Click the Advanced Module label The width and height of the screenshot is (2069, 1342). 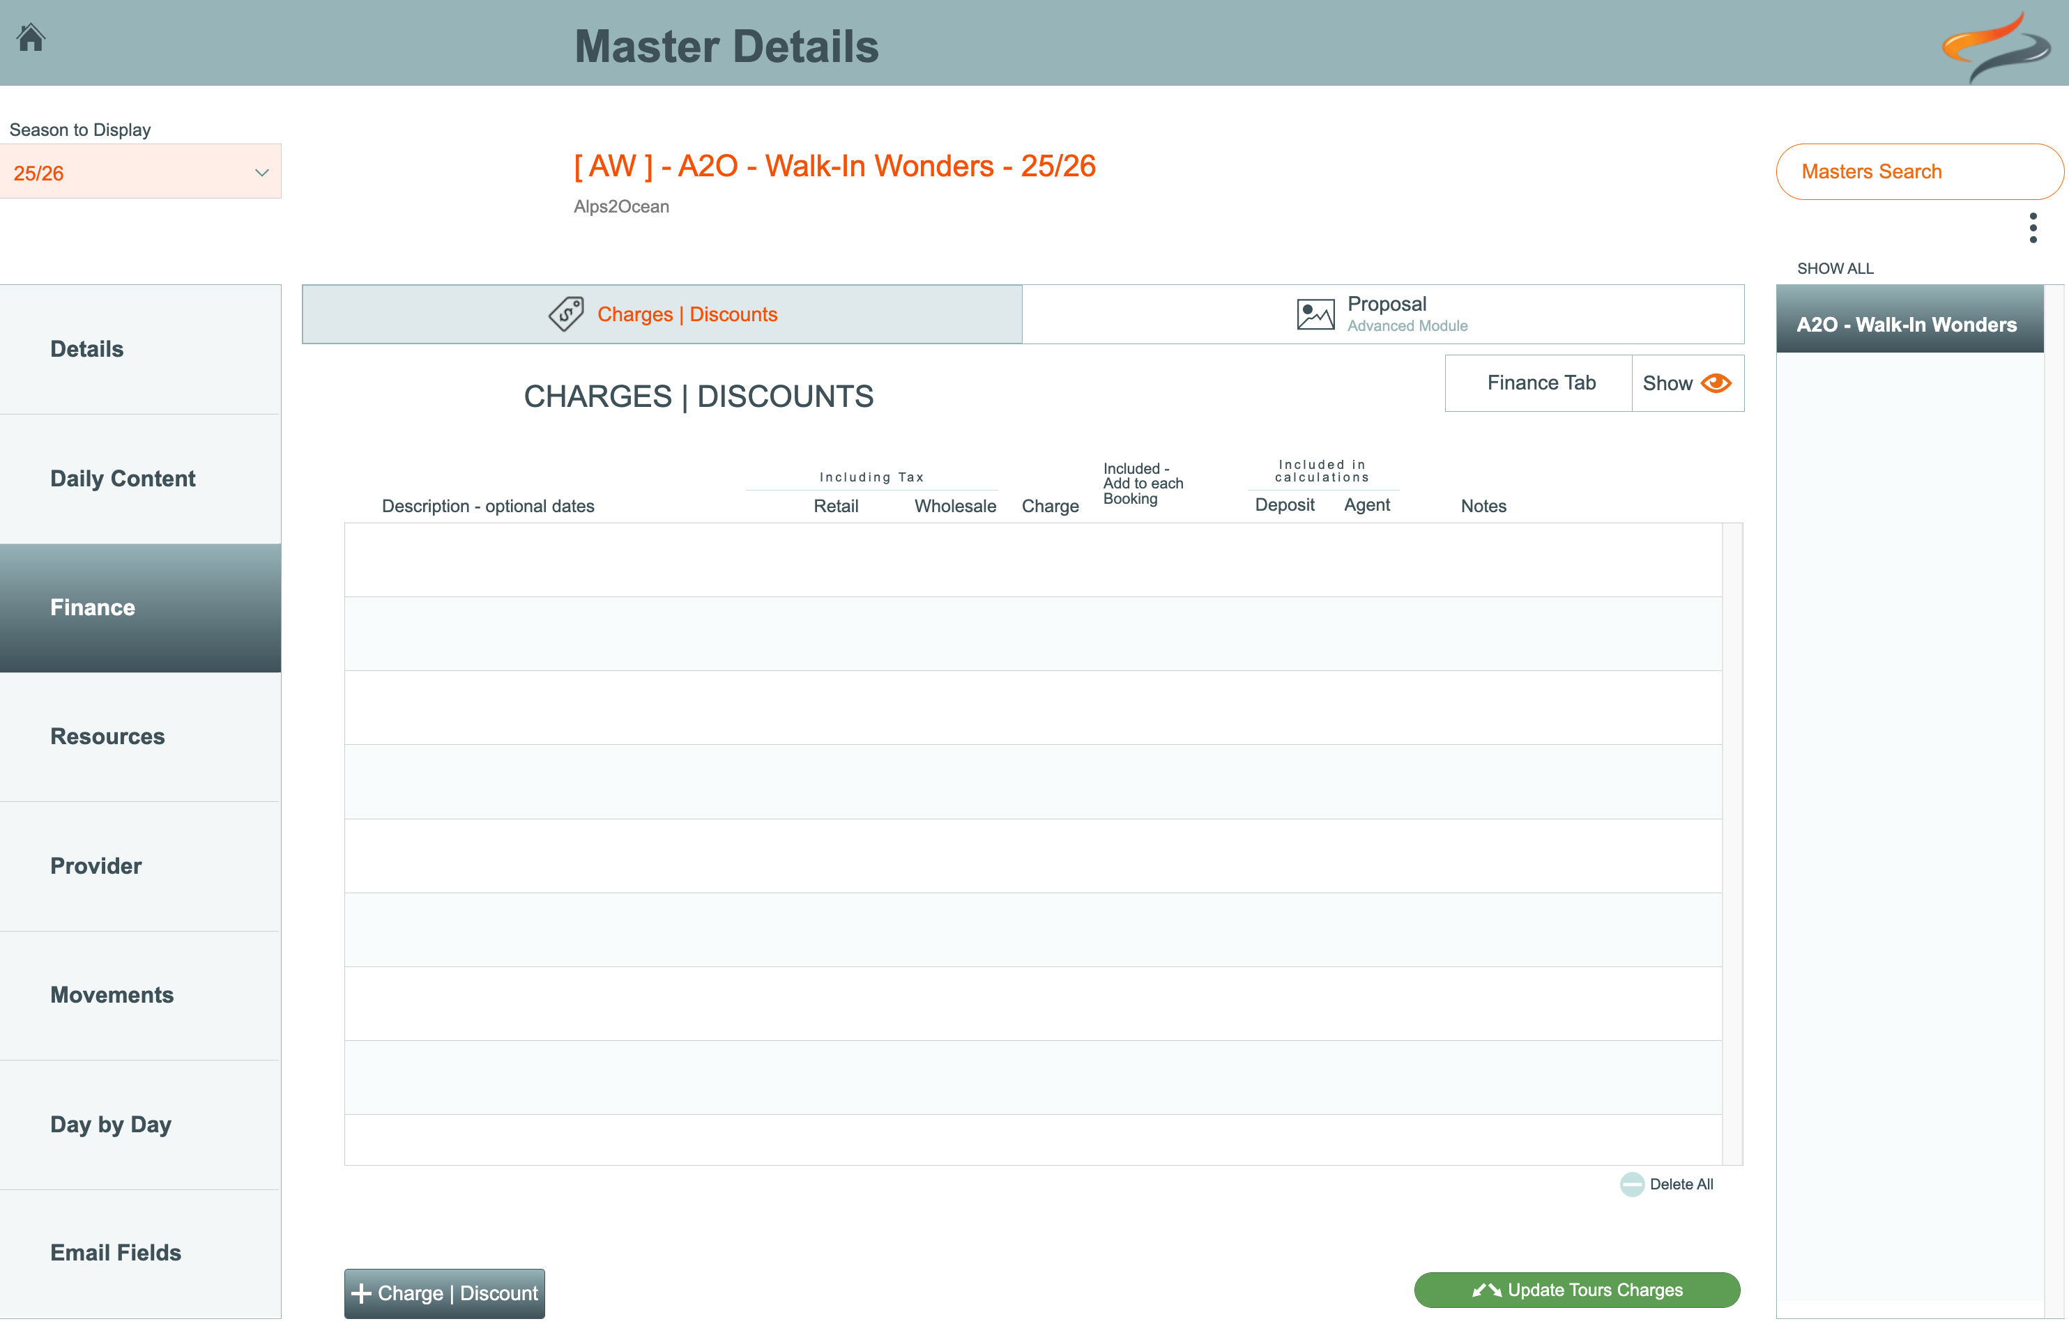coord(1407,326)
